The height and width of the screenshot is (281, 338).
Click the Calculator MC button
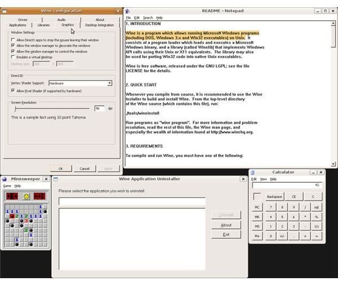point(257,207)
